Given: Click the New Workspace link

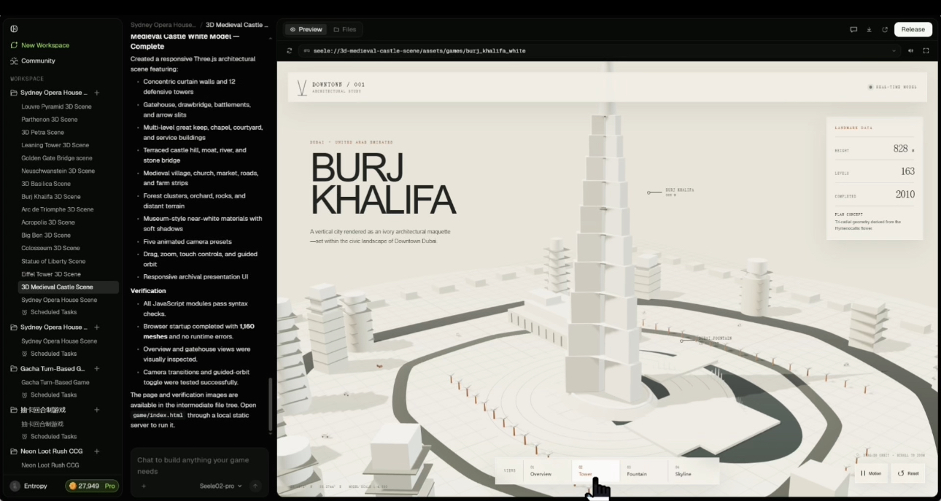Looking at the screenshot, I should click(x=45, y=45).
